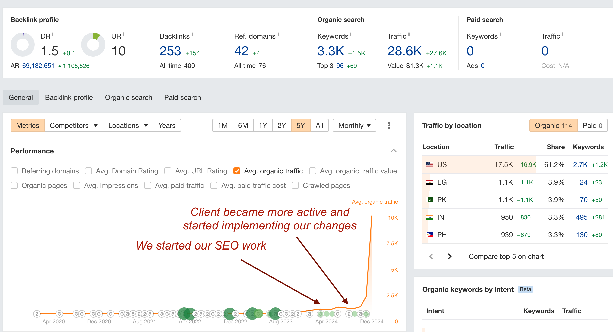Image resolution: width=613 pixels, height=332 pixels.
Task: Click the Philippines flag icon
Action: pyautogui.click(x=430, y=235)
